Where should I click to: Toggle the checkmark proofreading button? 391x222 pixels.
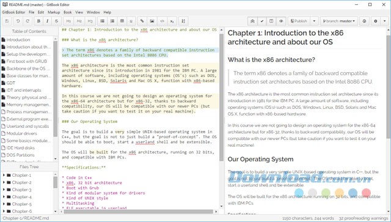click(262, 21)
